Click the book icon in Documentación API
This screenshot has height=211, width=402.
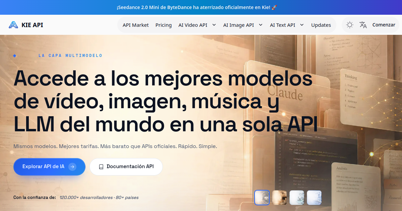(x=101, y=167)
